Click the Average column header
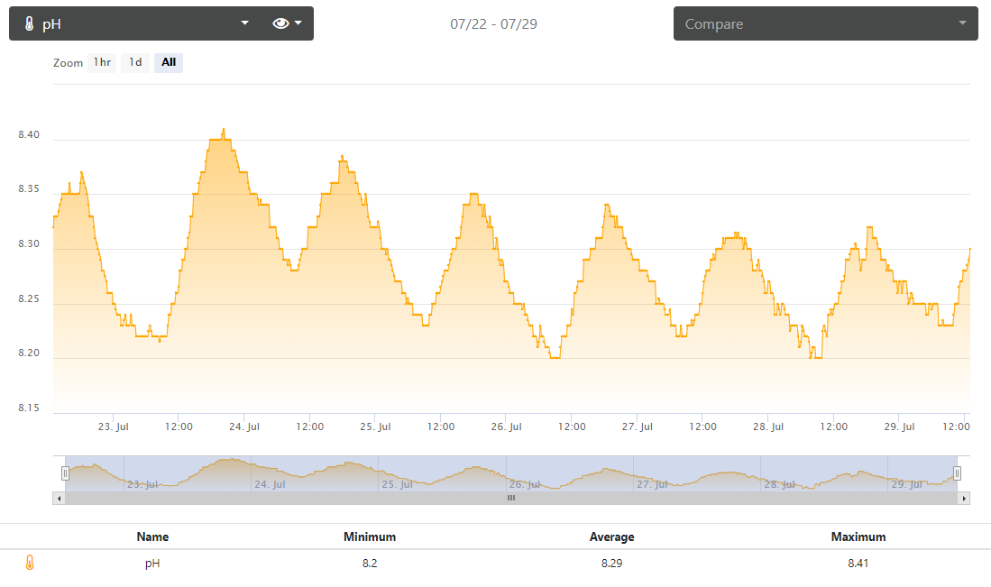This screenshot has width=991, height=587. point(611,537)
